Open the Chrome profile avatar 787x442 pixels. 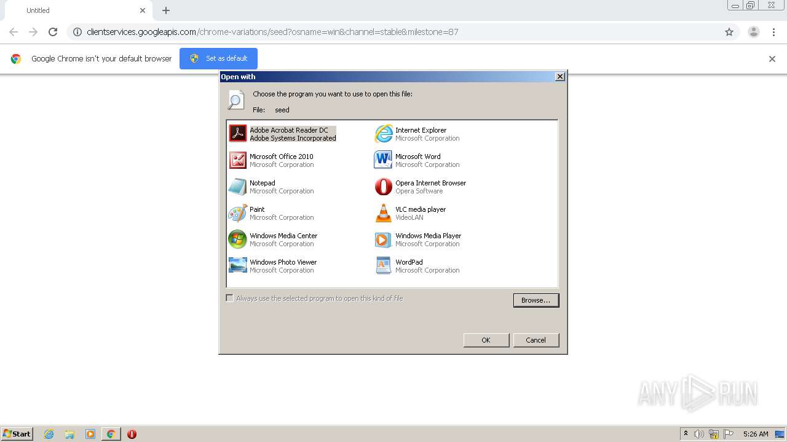[754, 32]
